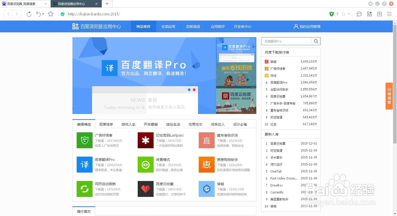Open the downloads icon in toolbar

tap(379, 14)
